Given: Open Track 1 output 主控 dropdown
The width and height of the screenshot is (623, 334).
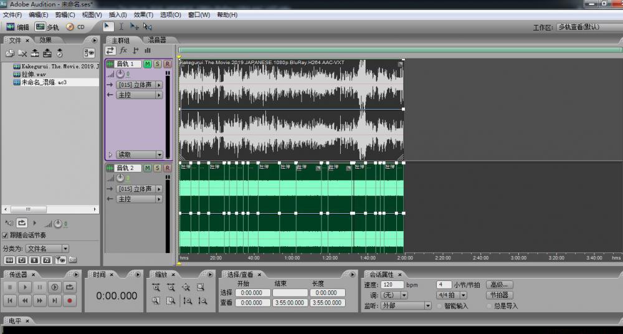Looking at the screenshot, I should pos(139,95).
